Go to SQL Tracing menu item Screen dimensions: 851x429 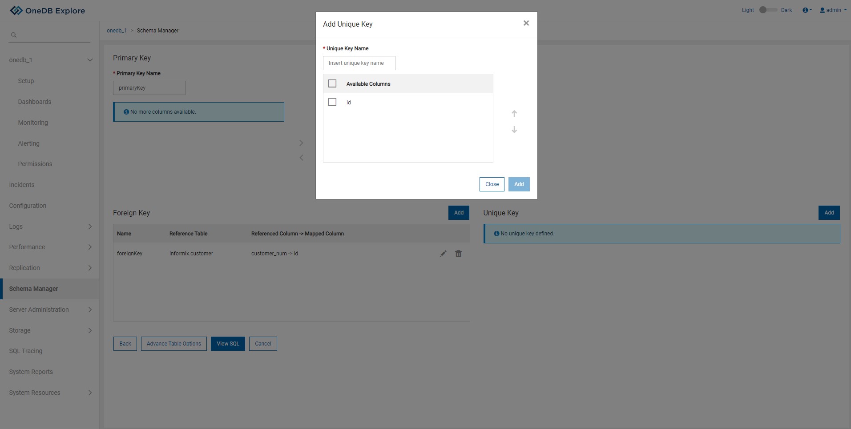point(26,351)
